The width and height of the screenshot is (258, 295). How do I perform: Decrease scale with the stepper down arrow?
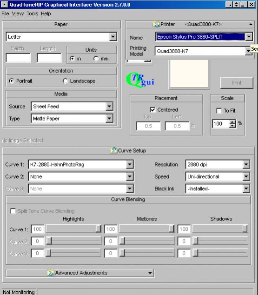(x=232, y=126)
